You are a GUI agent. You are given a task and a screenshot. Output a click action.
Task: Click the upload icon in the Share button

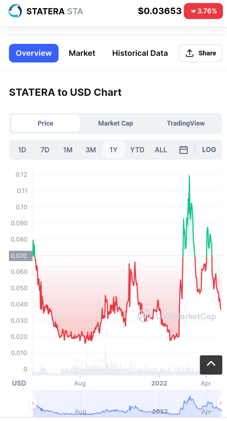point(190,53)
